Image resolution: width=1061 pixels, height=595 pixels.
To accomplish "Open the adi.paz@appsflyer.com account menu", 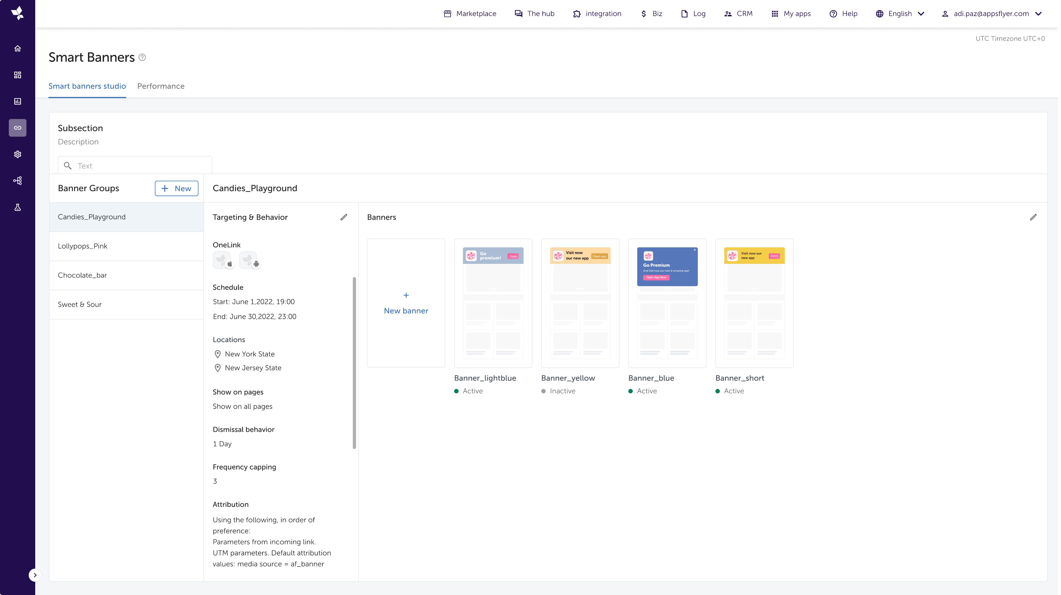I will point(991,13).
